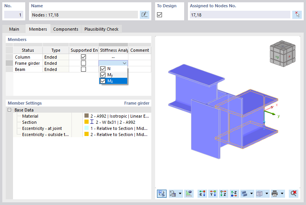Check Supported End for the Beam row
Viewport: 306px width, 205px height.
(83, 69)
